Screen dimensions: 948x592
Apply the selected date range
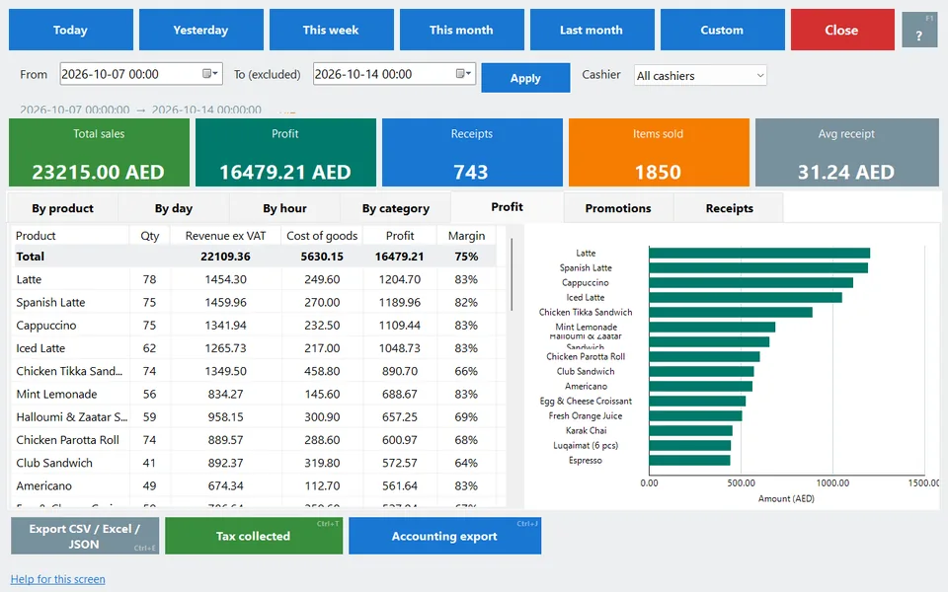[x=525, y=78]
